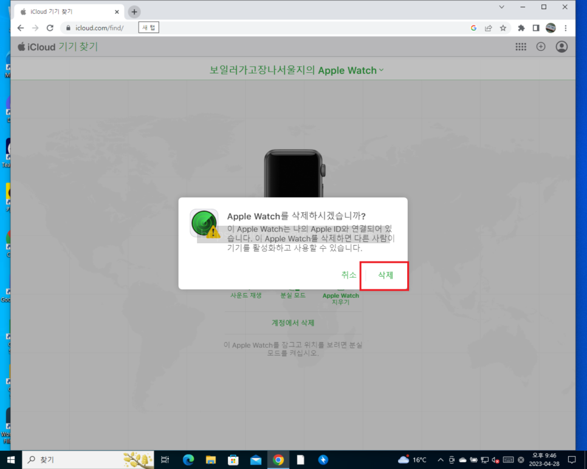Open weather widget showing 16°C

coord(412,460)
